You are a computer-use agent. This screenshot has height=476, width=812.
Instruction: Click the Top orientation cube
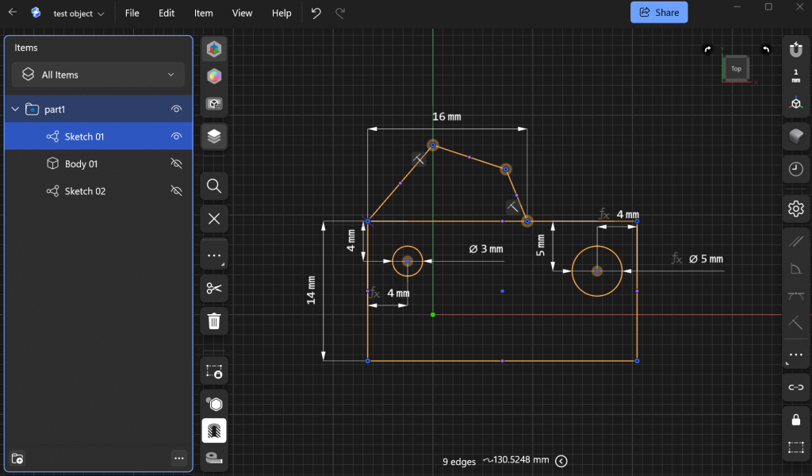click(x=736, y=69)
